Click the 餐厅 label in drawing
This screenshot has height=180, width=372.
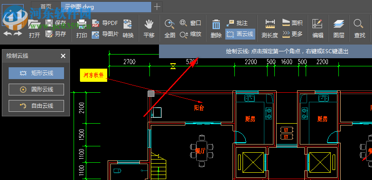pos(200,151)
